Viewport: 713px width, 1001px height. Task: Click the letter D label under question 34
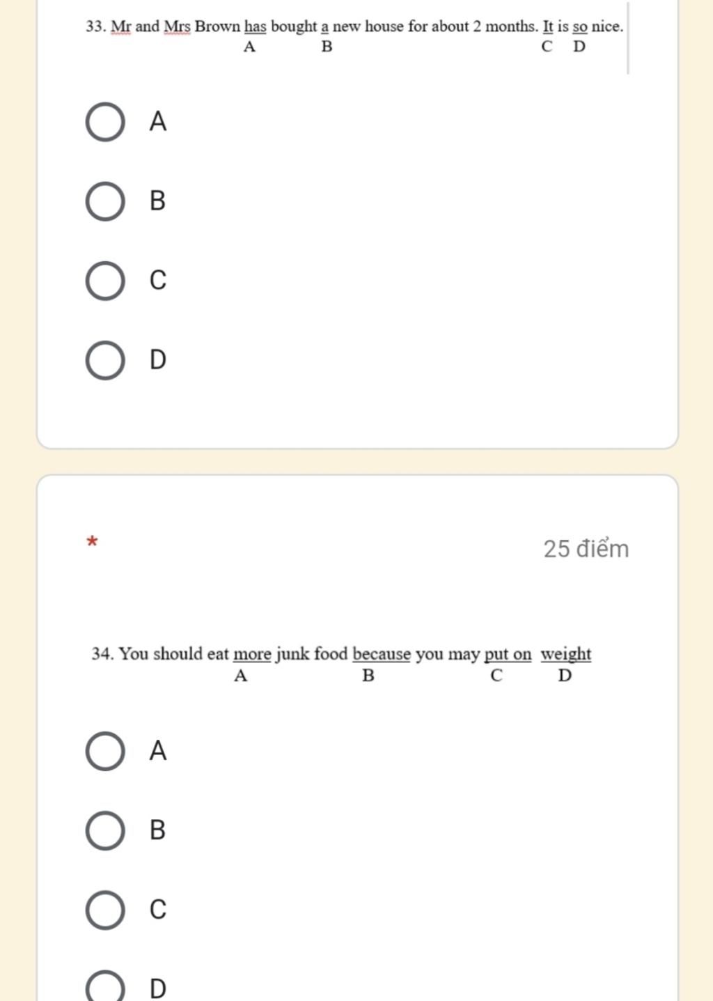[158, 988]
